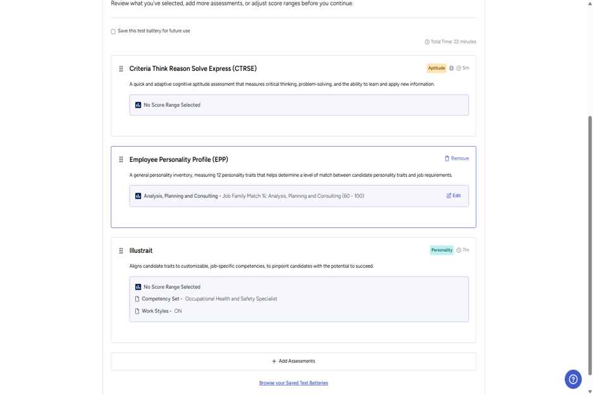The height and width of the screenshot is (395, 593).
Task: Click score chart icon in Illustrait box
Action: pyautogui.click(x=138, y=287)
